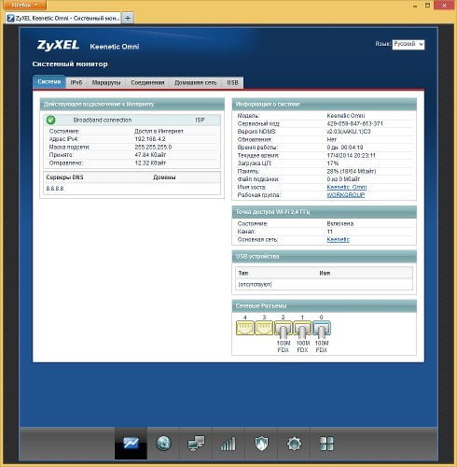This screenshot has width=457, height=467.
Task: Select network port 4 connector icon
Action: (245, 328)
